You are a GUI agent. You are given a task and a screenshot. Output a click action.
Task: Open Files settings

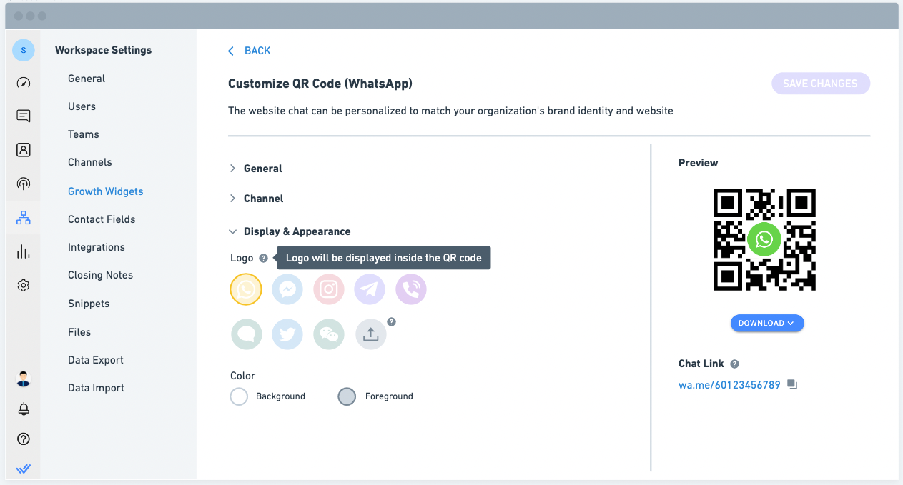pyautogui.click(x=79, y=332)
